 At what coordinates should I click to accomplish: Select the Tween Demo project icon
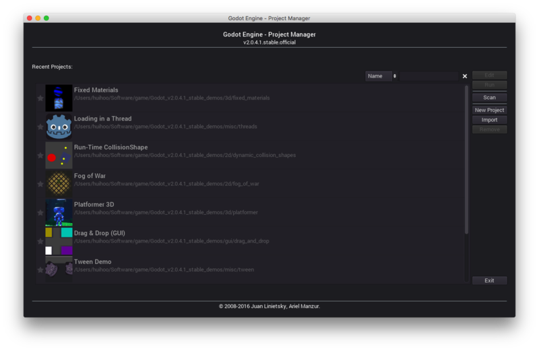pos(59,269)
